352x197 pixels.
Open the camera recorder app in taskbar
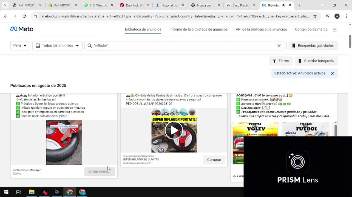[57, 192]
